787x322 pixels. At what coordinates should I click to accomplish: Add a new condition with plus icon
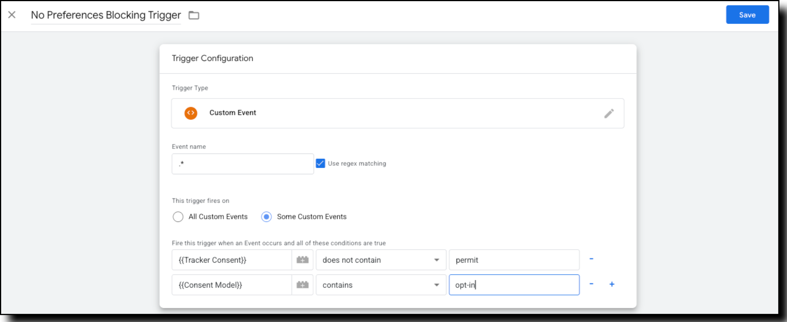point(612,284)
